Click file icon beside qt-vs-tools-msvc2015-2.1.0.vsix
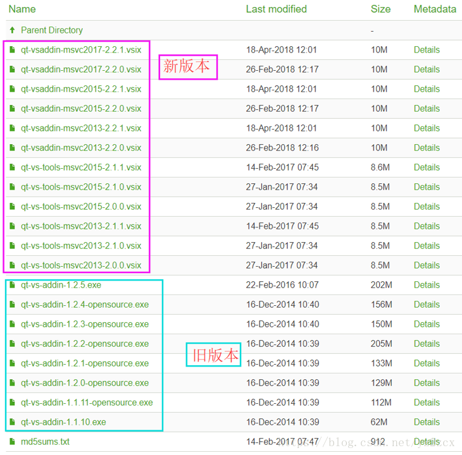Screen dimensions: 462x455 (13, 187)
